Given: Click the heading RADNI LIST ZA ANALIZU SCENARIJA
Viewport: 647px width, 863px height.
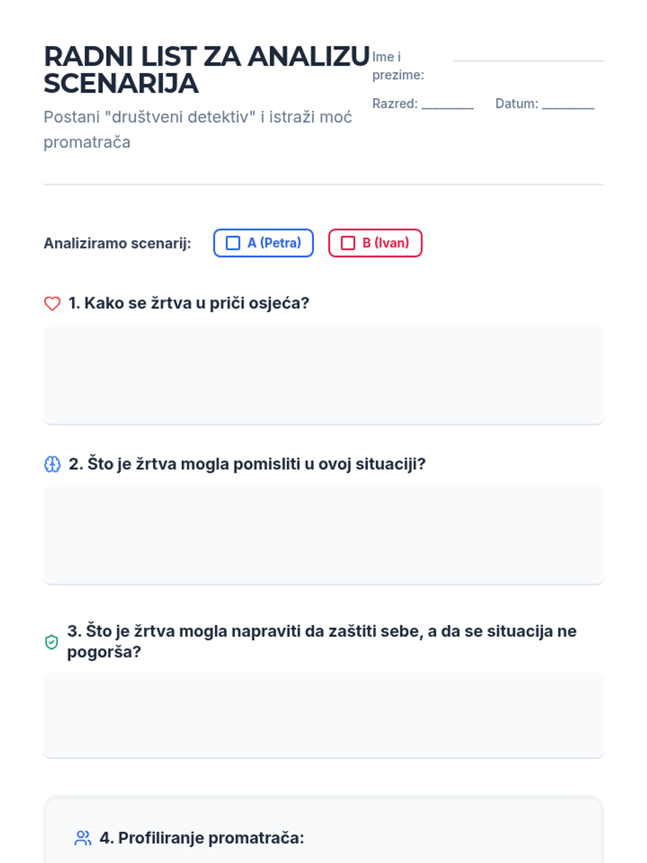Looking at the screenshot, I should click(x=207, y=70).
